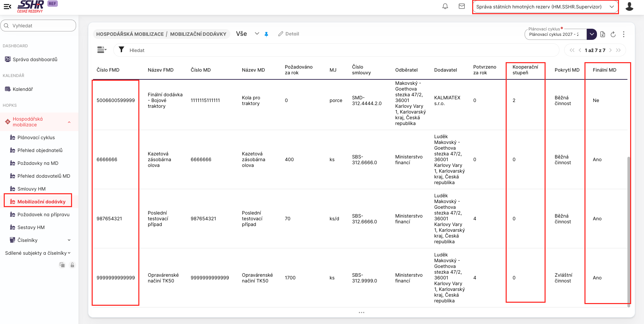Go to Požadavky na MD
Image resolution: width=644 pixels, height=324 pixels.
pos(38,163)
